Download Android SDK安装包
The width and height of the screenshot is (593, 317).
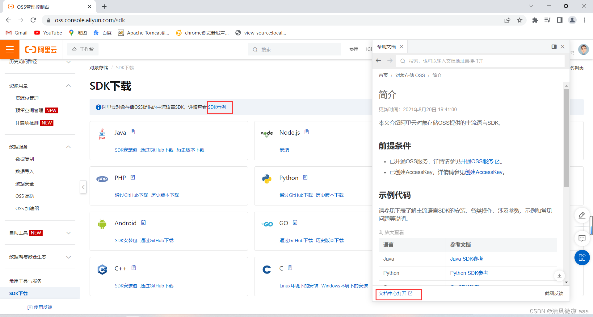tap(126, 241)
